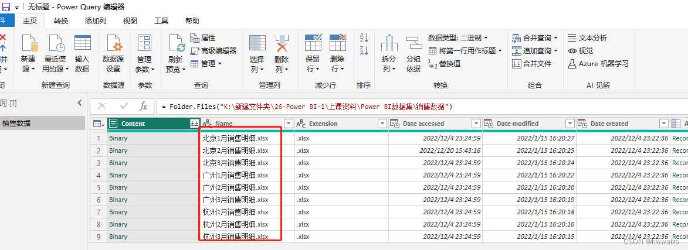Select 广州1月销售明细.xlsx cell
This screenshot has width=688, height=250.
tap(248, 175)
